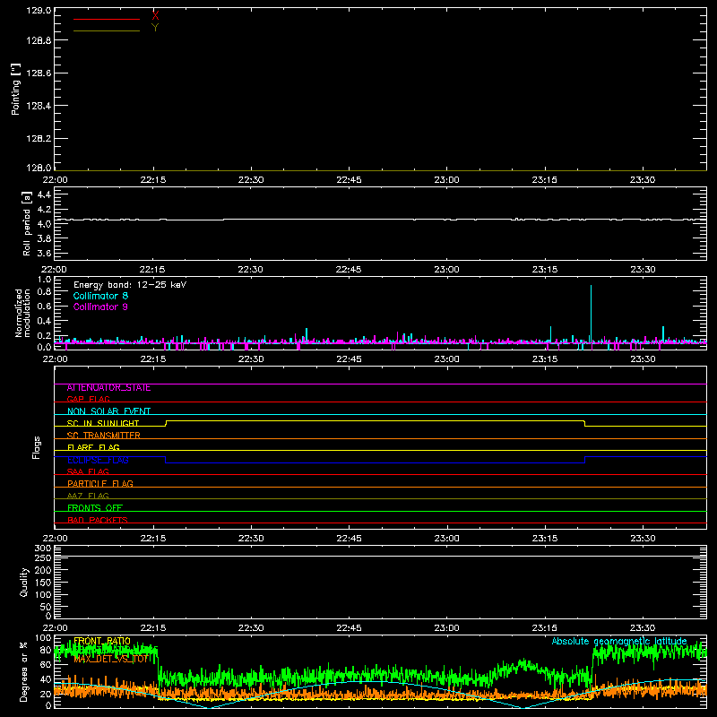Click the magenta Collimator 9 legend label
717x717 pixels.
[x=100, y=307]
